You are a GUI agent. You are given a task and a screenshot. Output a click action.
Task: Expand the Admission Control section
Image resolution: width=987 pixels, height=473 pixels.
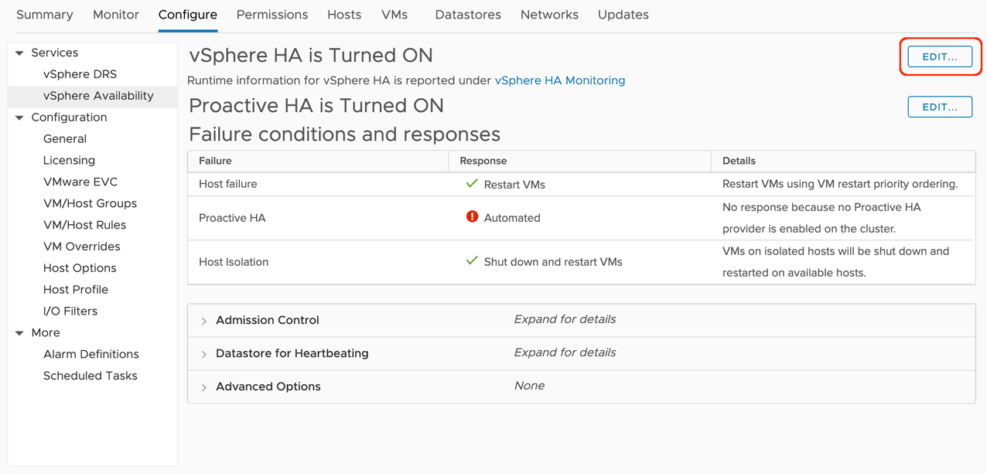point(203,320)
